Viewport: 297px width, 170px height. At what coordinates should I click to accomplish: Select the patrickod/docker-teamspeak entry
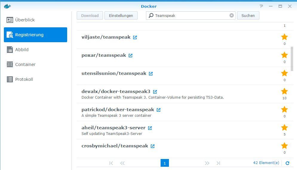185,112
